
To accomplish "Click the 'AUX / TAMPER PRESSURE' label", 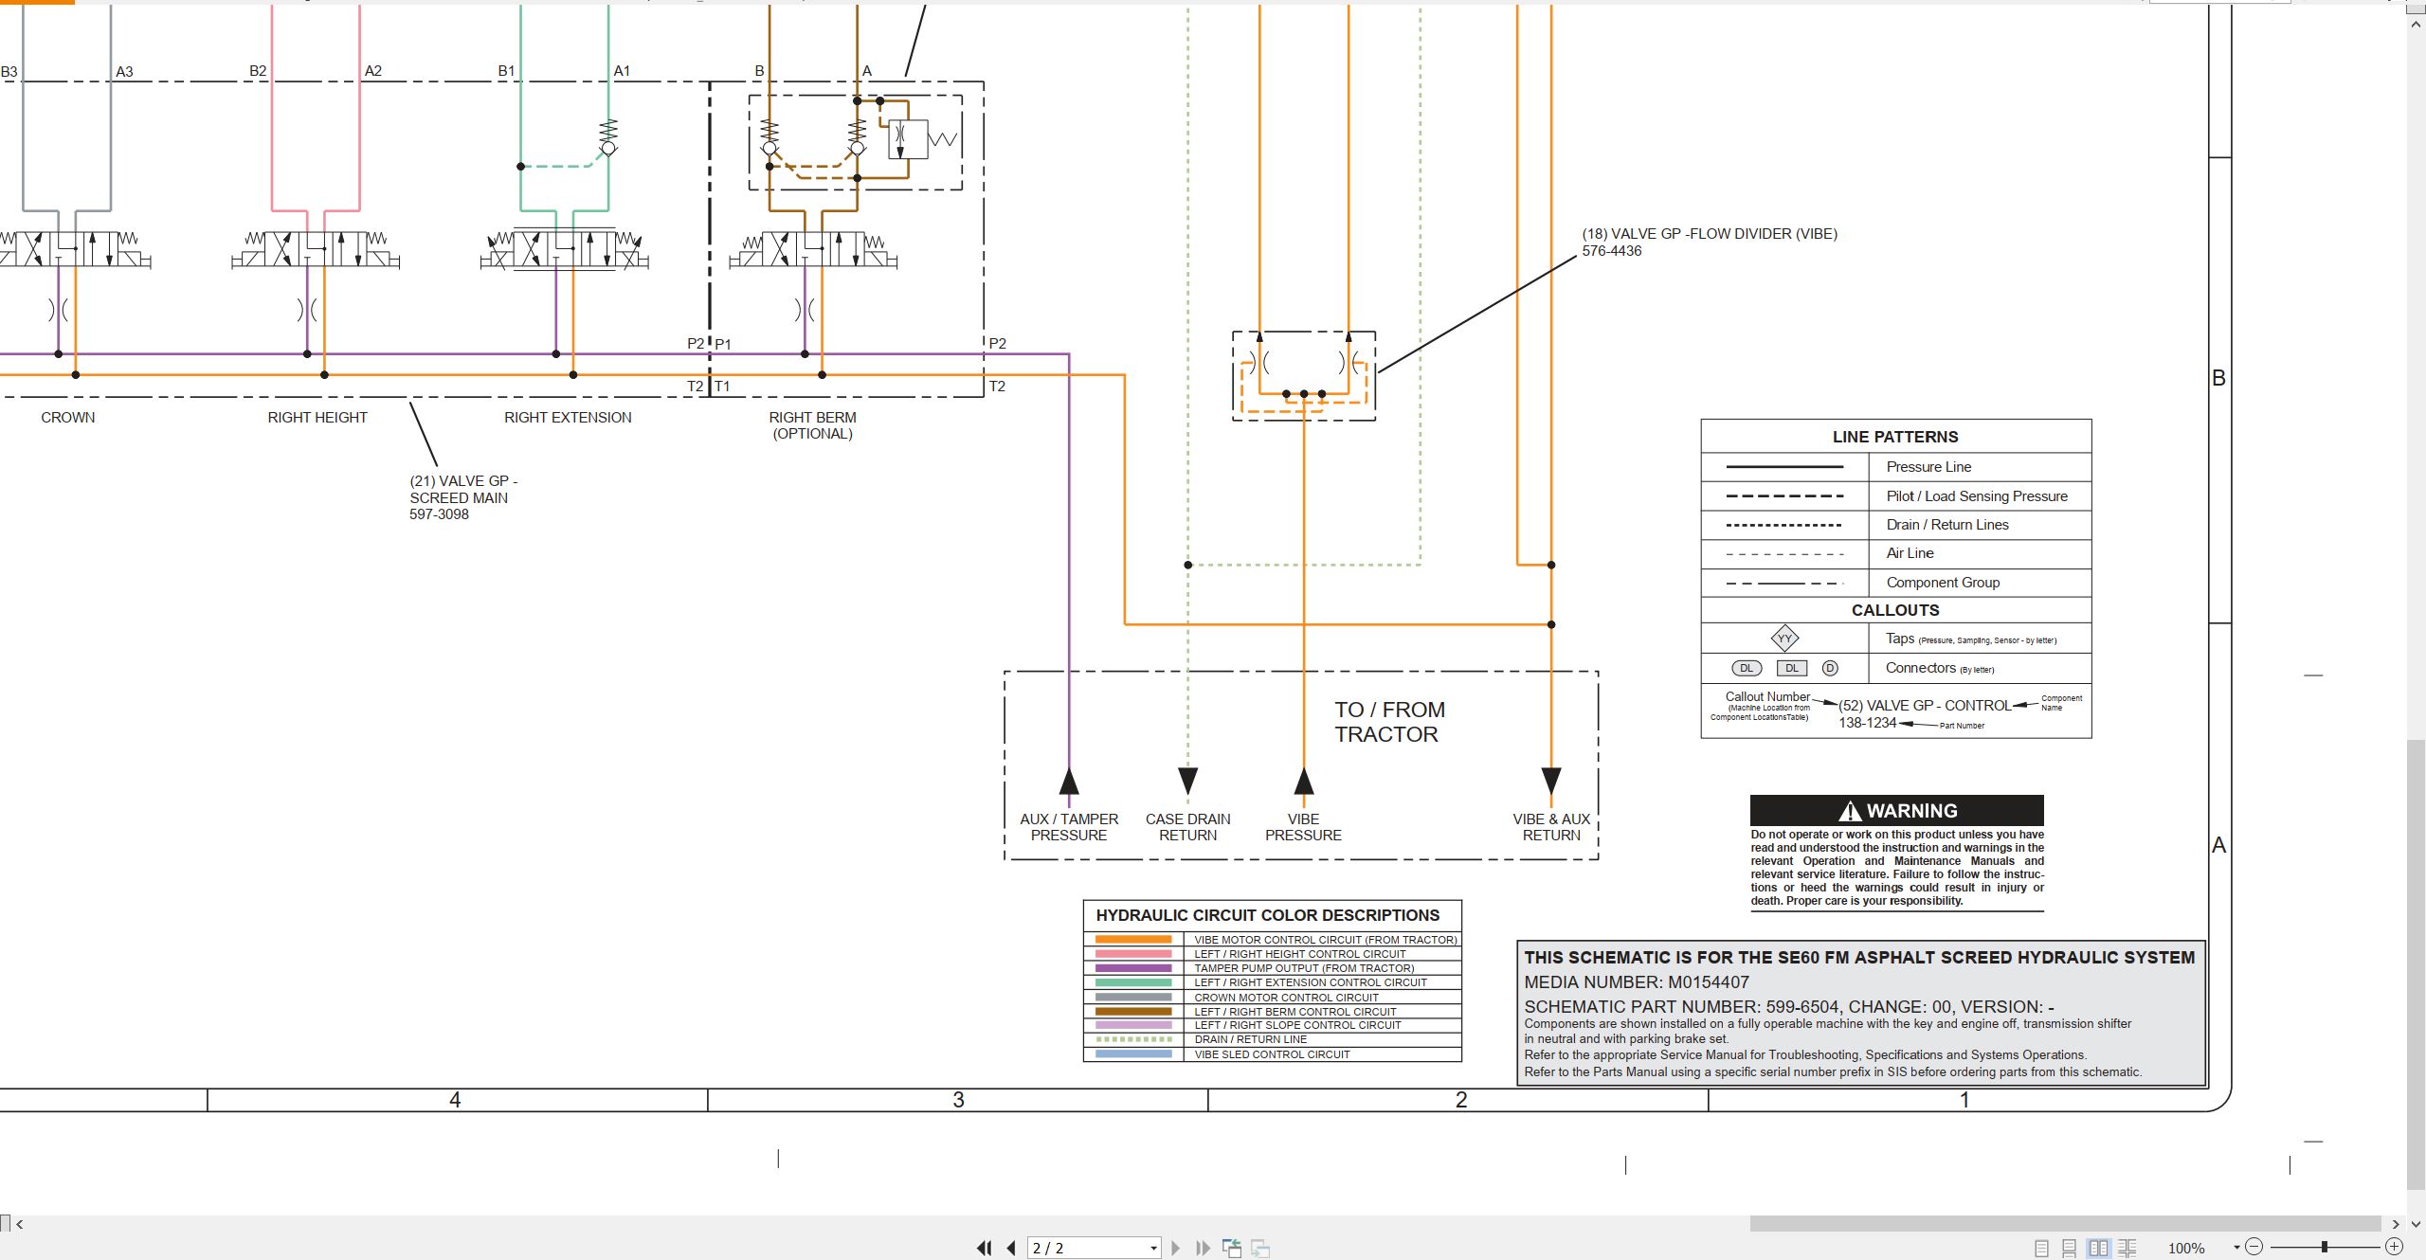I will pos(1069,827).
